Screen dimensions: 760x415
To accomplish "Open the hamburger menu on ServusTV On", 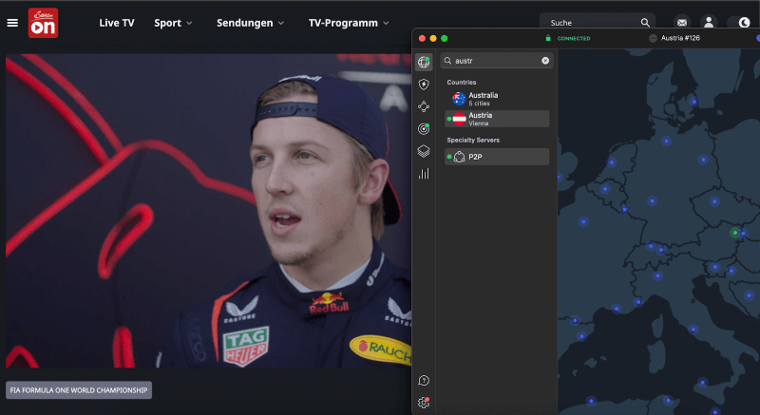I will (12, 23).
